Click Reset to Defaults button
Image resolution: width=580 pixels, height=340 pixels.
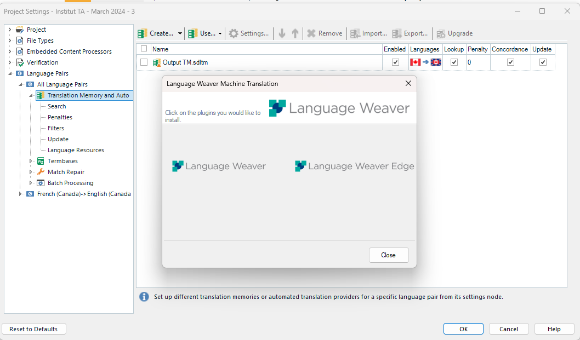(33, 329)
